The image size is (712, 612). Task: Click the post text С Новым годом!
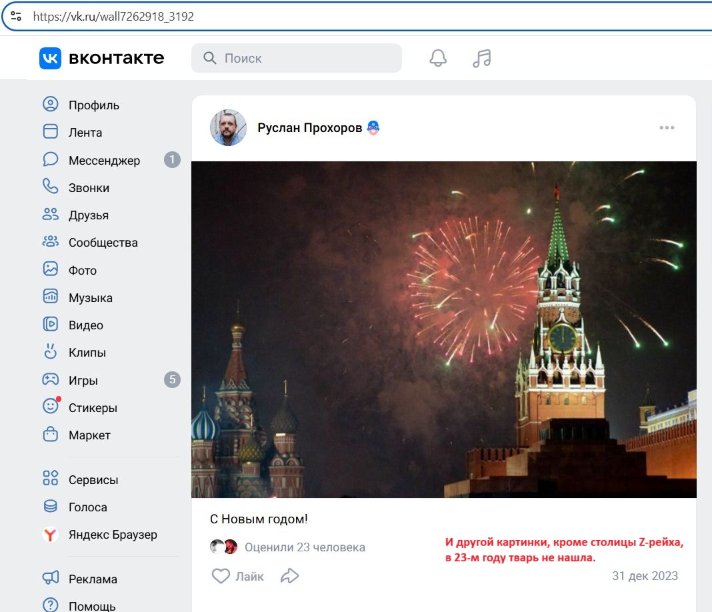click(x=259, y=519)
